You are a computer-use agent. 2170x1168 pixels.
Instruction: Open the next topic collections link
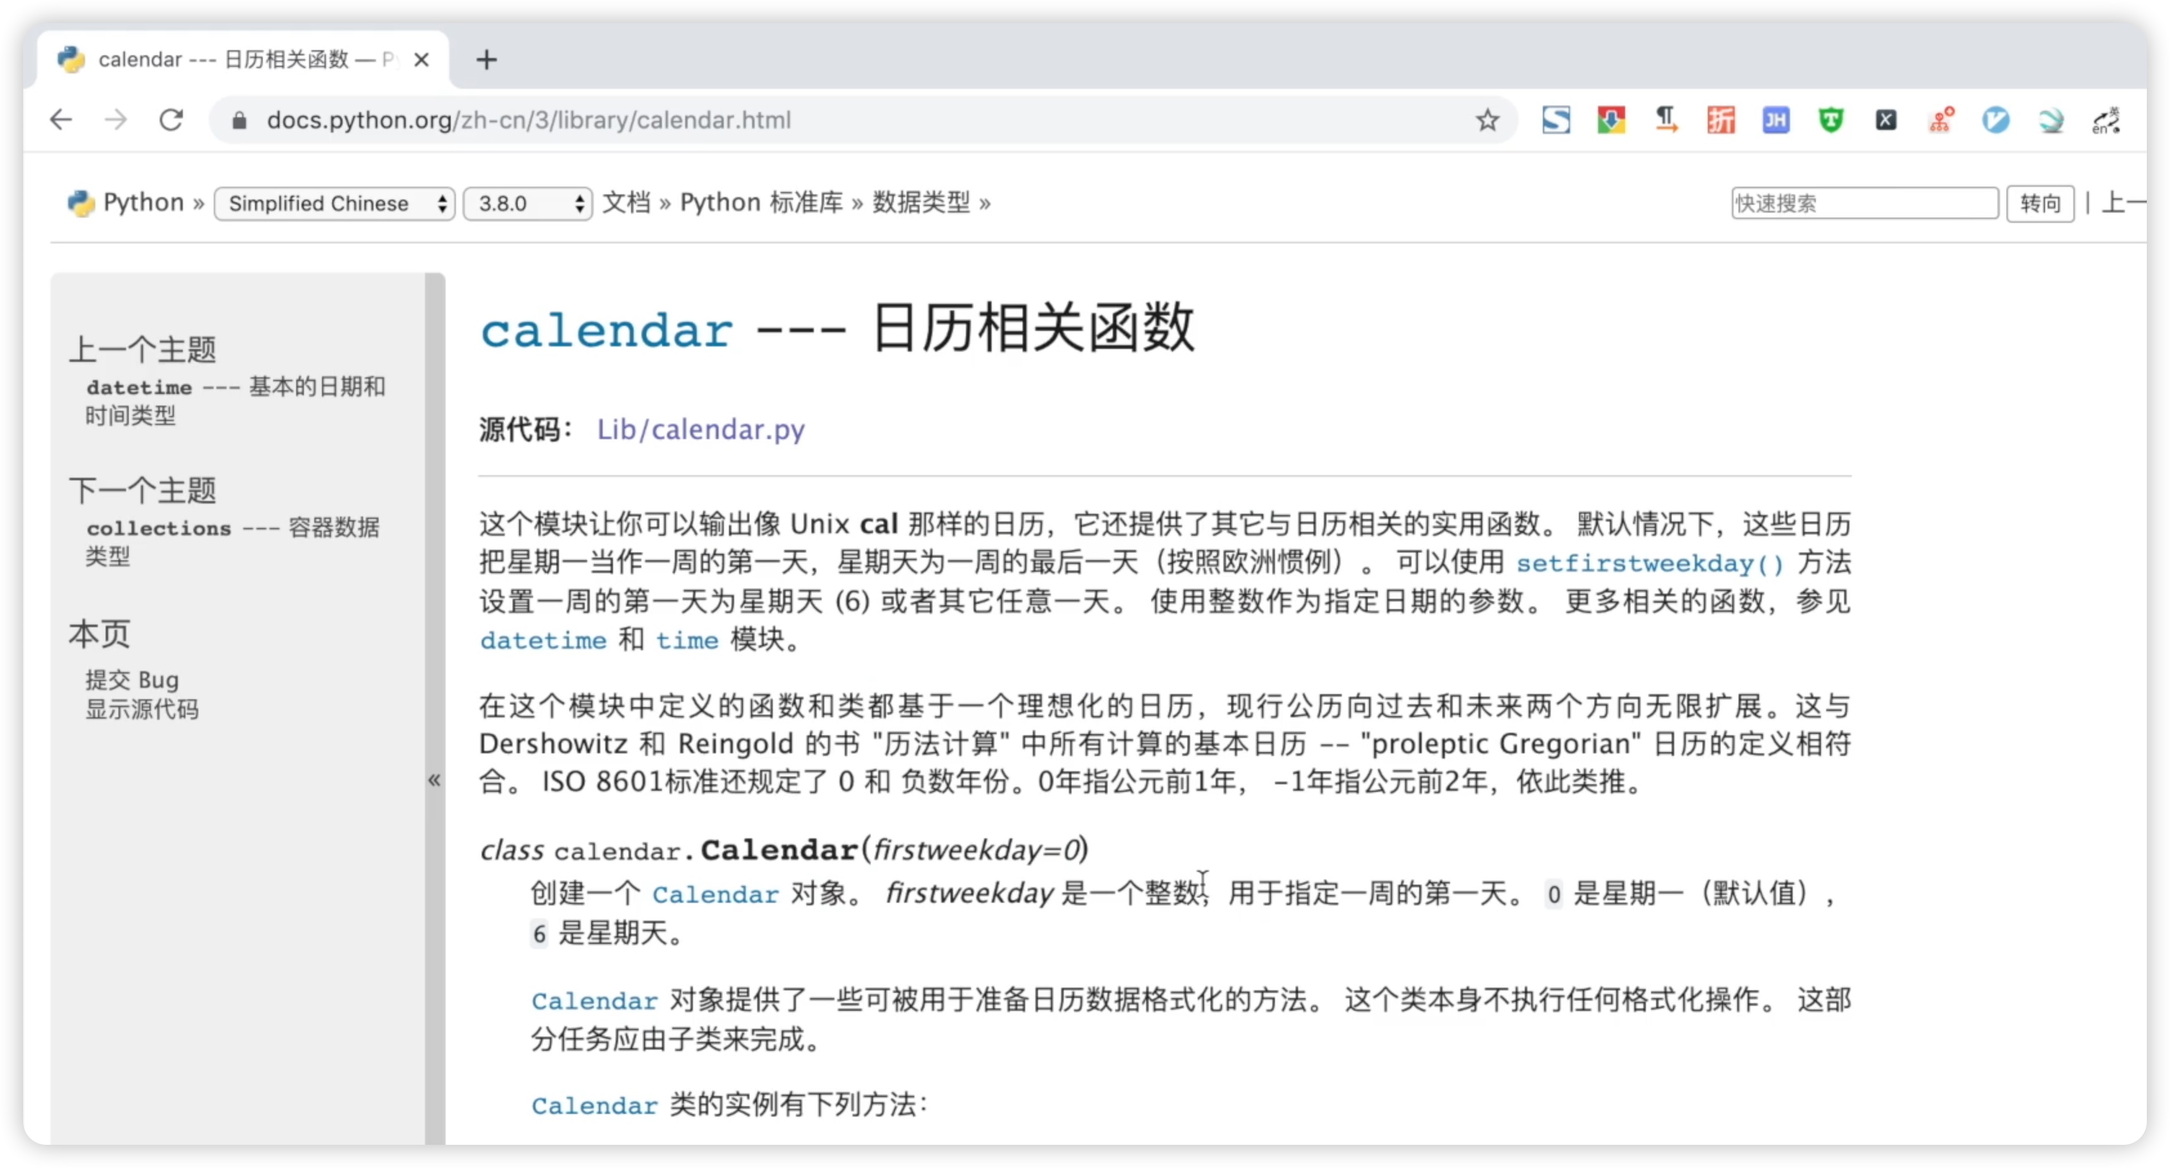tap(232, 542)
